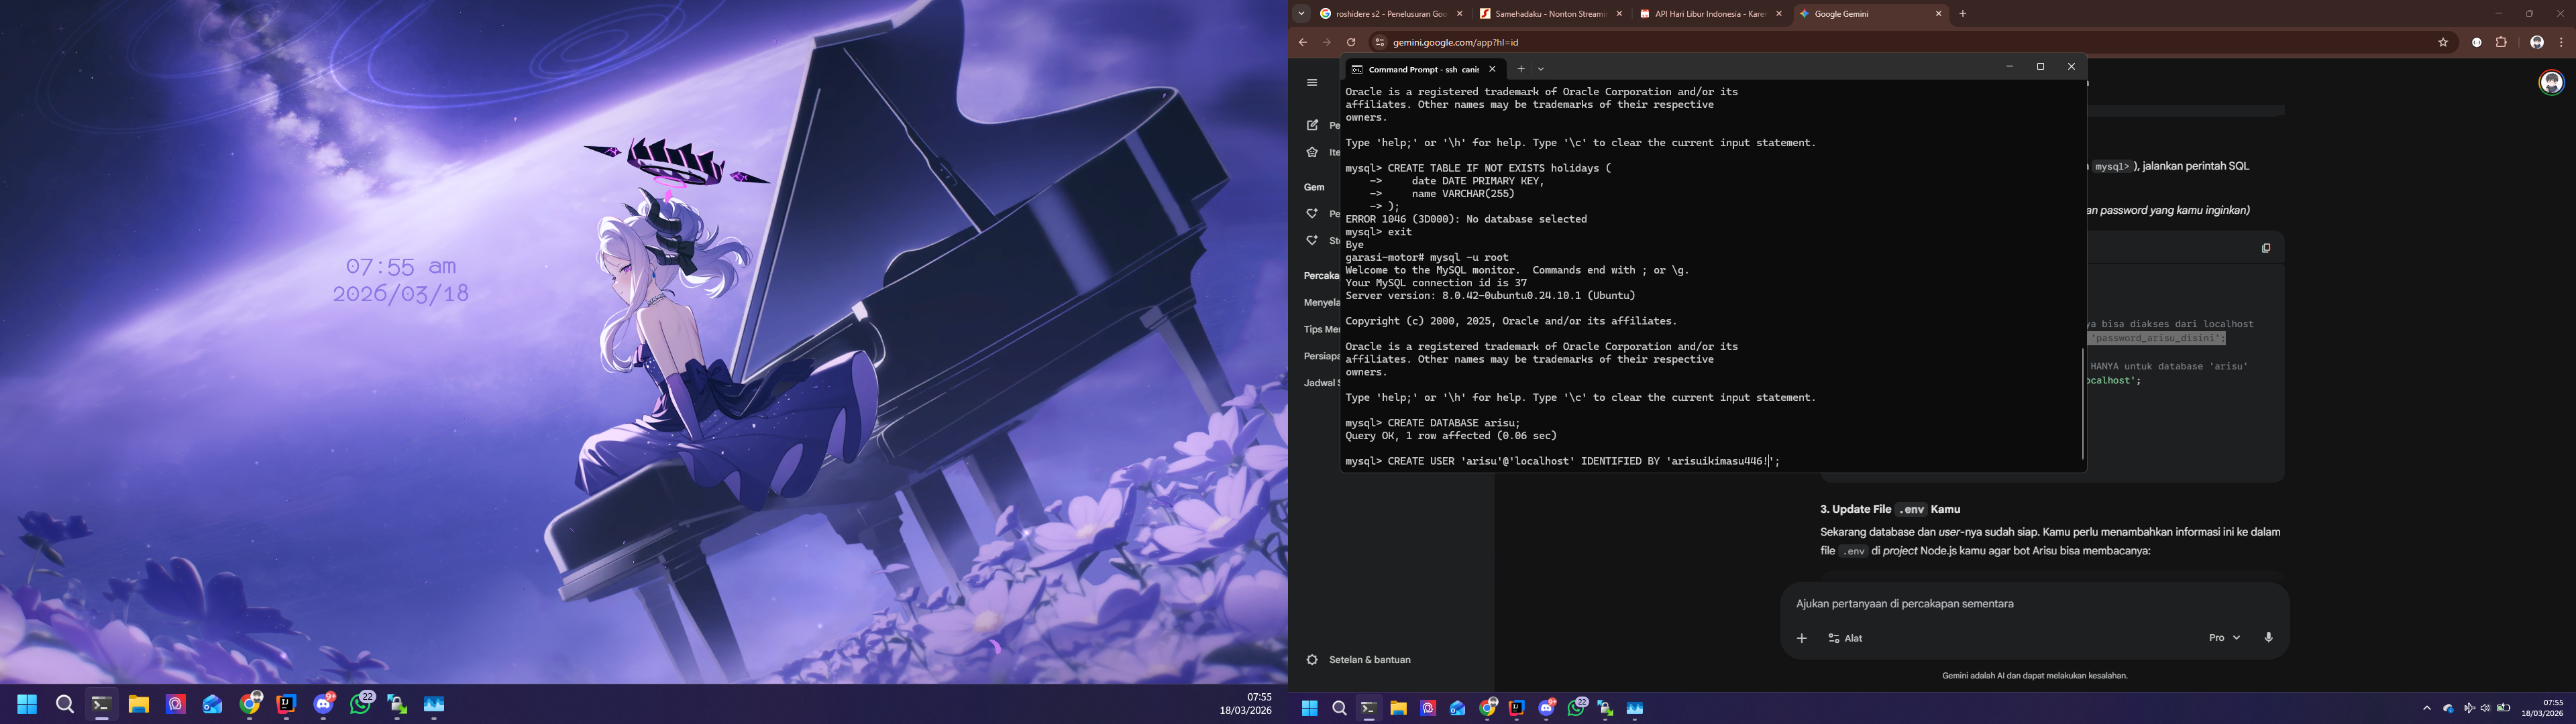Open the Alat tools button in Gemini
This screenshot has width=2576, height=724.
pyautogui.click(x=1845, y=638)
